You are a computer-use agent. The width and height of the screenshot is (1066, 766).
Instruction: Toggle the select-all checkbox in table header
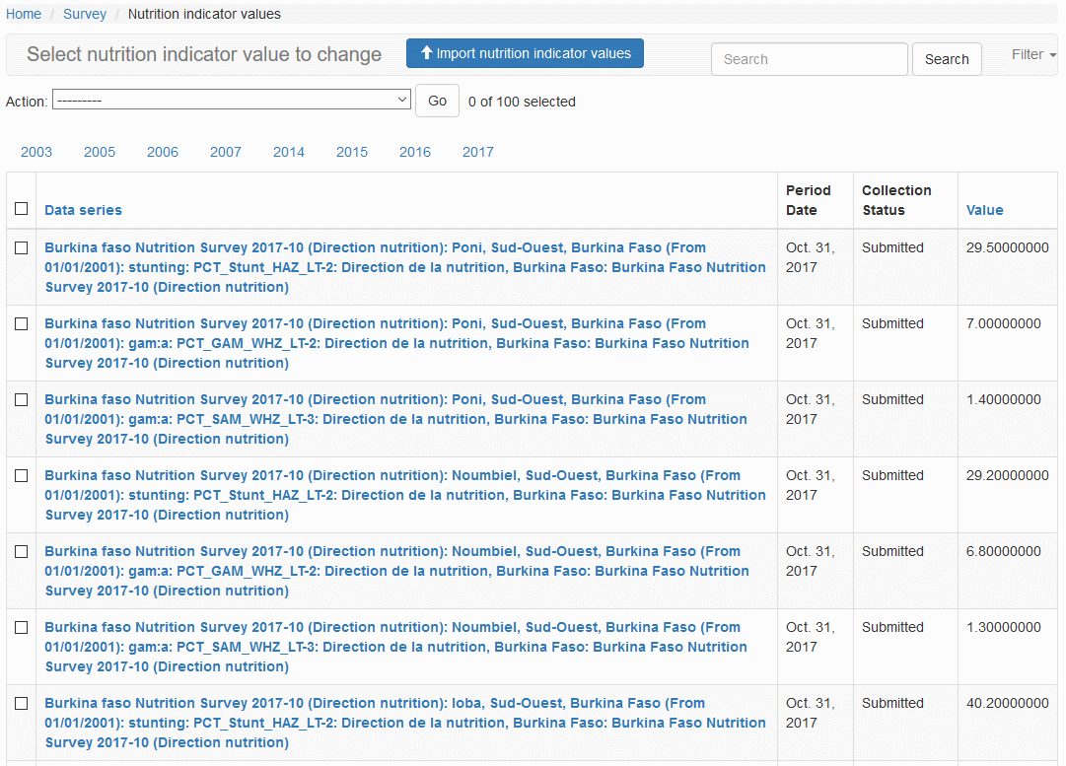coord(22,209)
